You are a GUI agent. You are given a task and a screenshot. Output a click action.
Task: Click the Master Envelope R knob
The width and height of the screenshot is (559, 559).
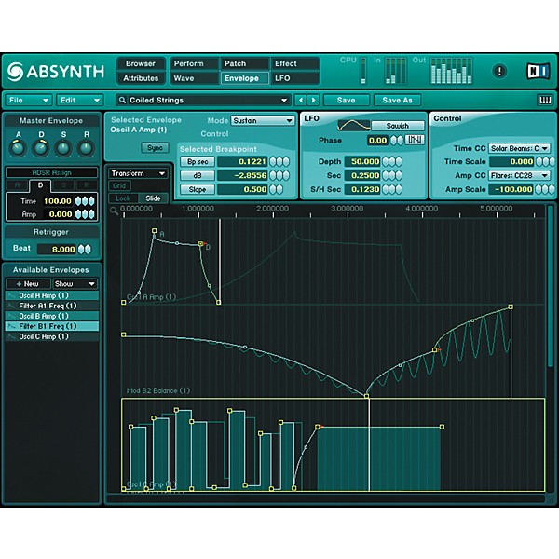(x=86, y=148)
